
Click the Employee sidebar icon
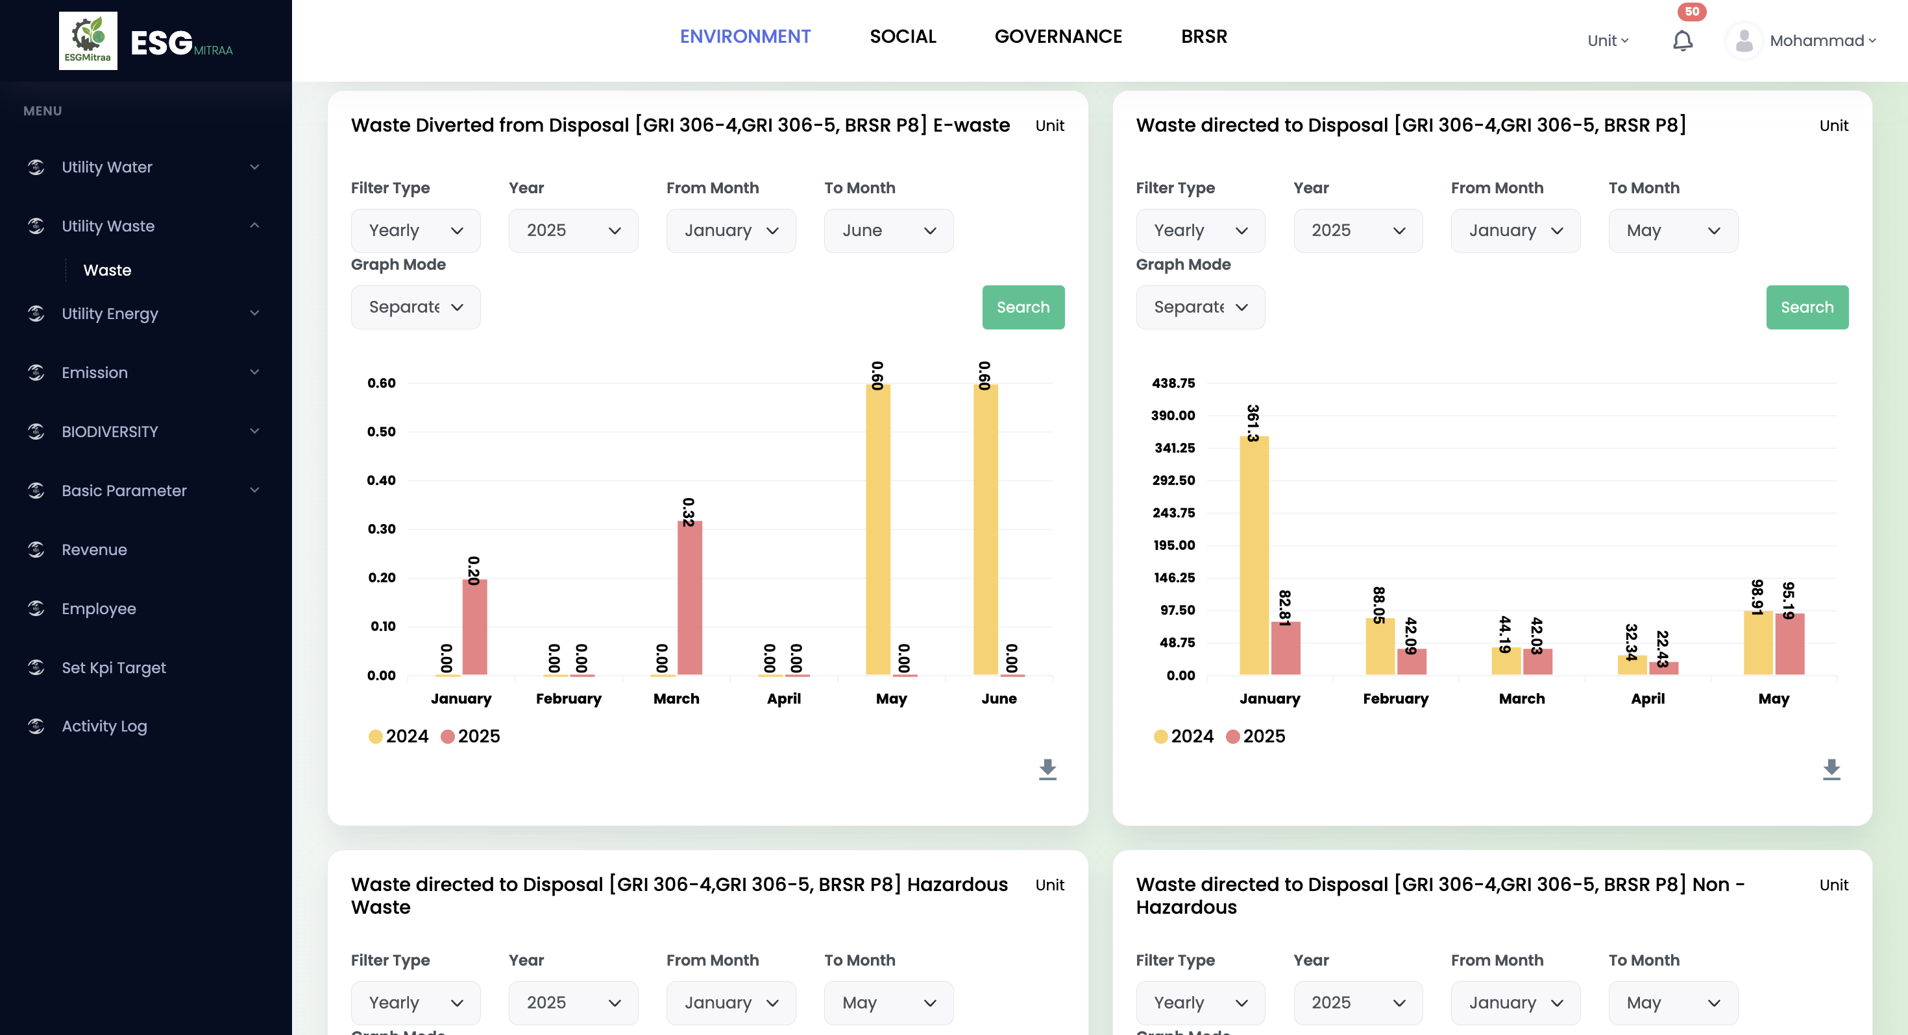[x=36, y=608]
